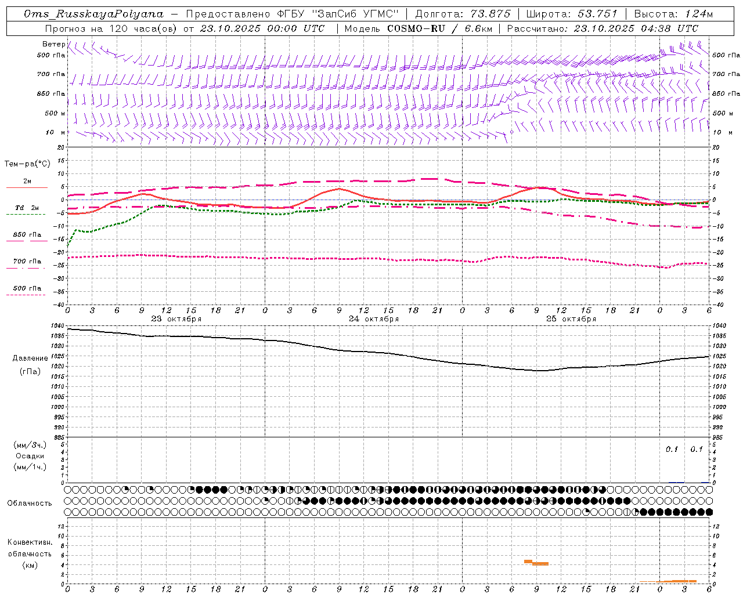Click the solid line sample under the 2м legend
This screenshot has height=594, width=743.
pyautogui.click(x=27, y=188)
